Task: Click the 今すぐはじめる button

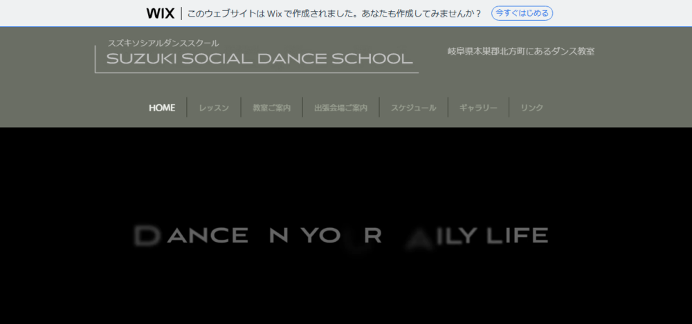Action: pos(522,13)
